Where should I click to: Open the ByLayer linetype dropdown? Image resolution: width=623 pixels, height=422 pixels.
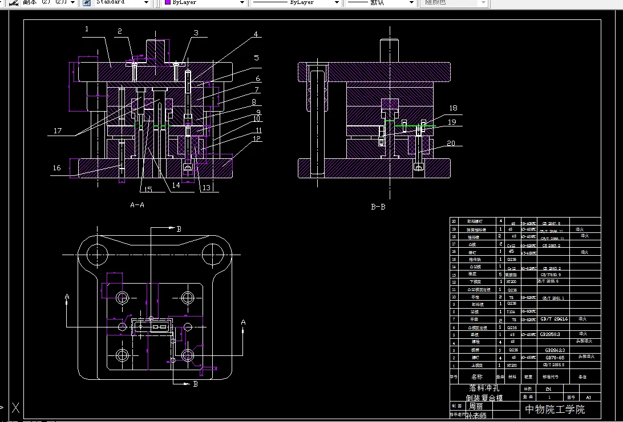337,2
